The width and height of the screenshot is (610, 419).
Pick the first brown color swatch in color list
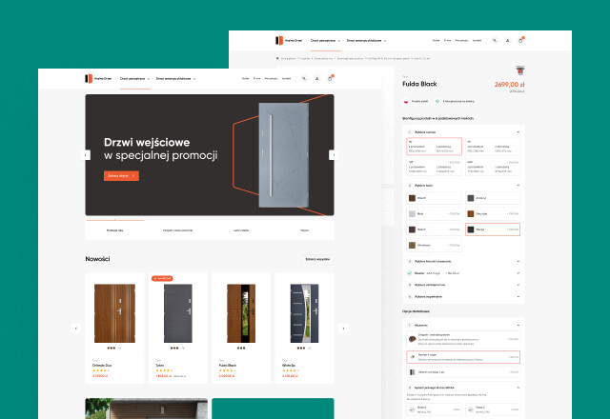pos(412,198)
